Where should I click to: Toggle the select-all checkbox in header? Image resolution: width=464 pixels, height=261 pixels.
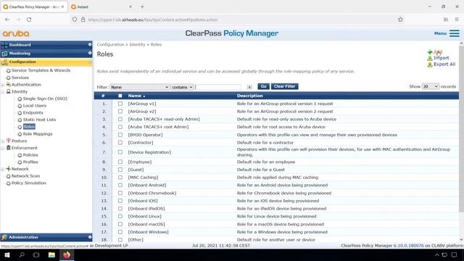pos(120,96)
